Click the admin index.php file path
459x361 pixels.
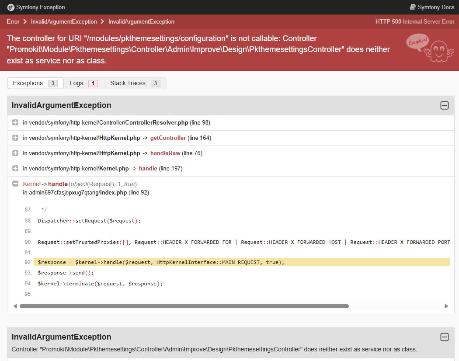(78, 193)
